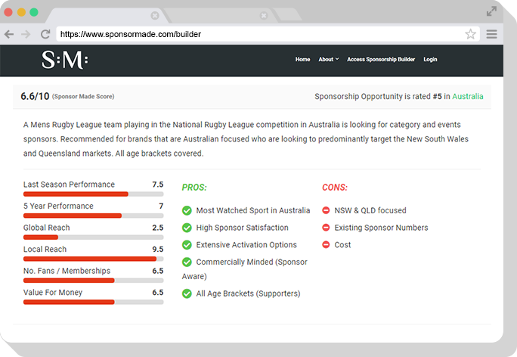
Task: Open the browser hamburger menu
Action: [491, 34]
